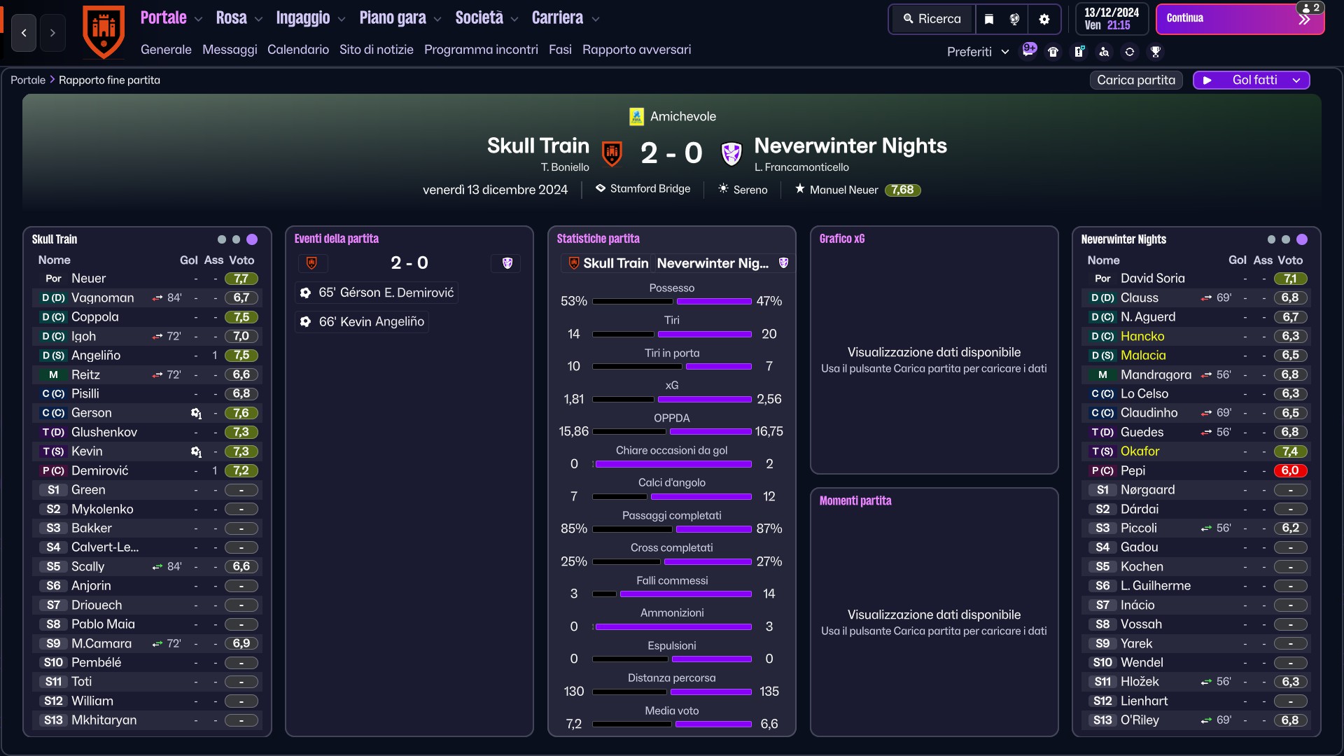This screenshot has height=756, width=1344.
Task: Open the messages icon with 9+ badge
Action: tap(1028, 50)
